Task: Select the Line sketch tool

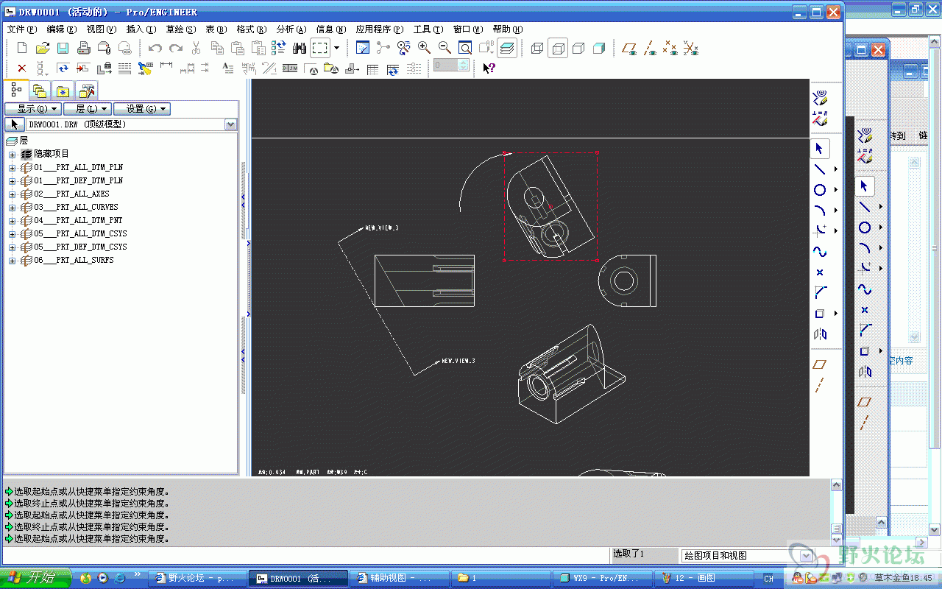Action: click(x=819, y=169)
